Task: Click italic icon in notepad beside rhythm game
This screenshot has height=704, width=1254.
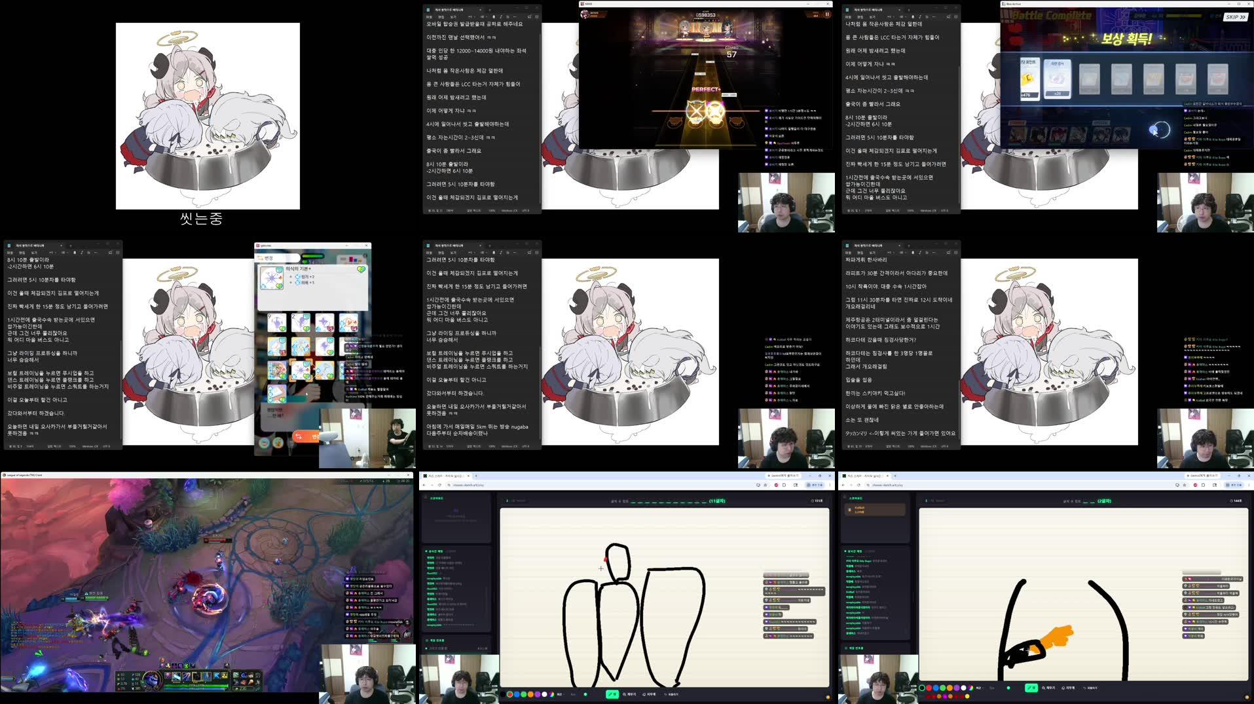Action: point(501,17)
